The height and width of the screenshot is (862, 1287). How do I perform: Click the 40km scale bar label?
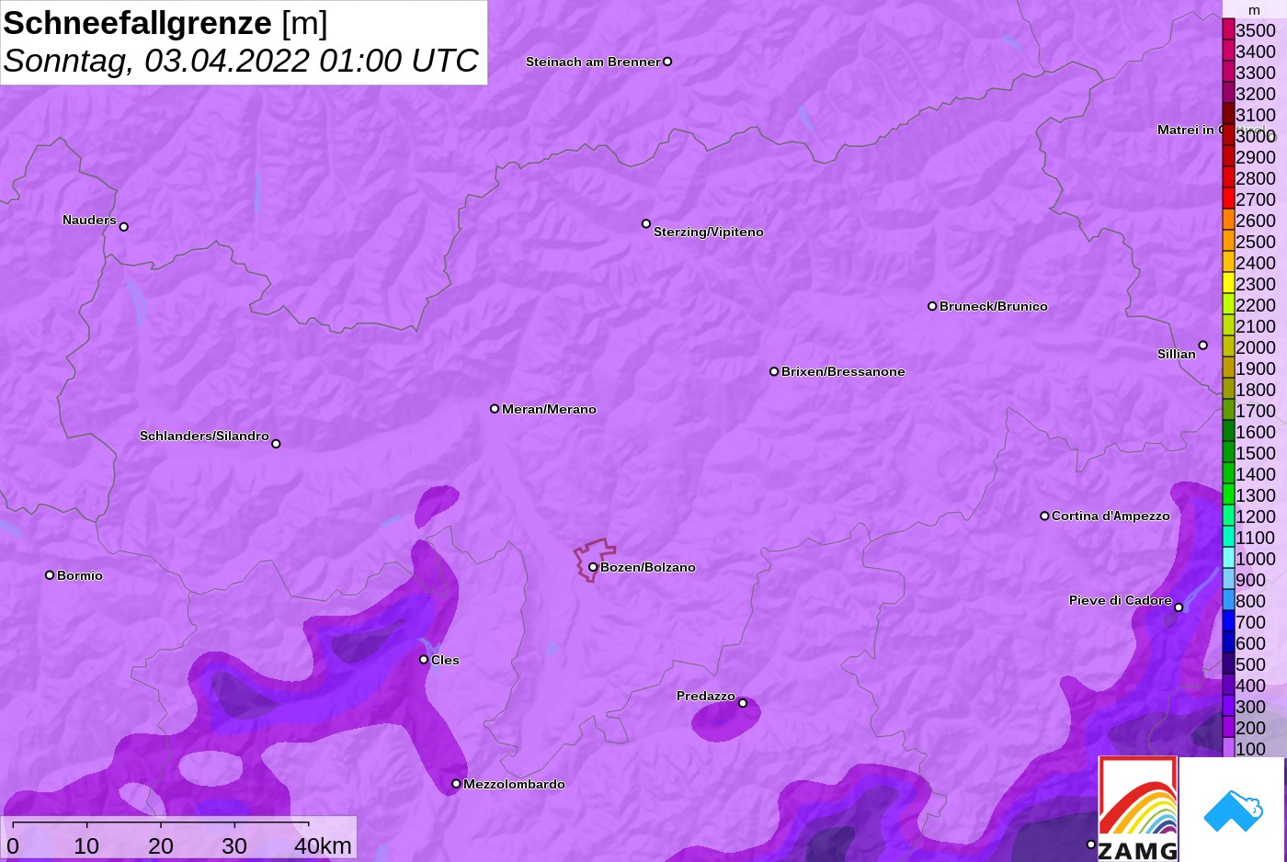[323, 845]
